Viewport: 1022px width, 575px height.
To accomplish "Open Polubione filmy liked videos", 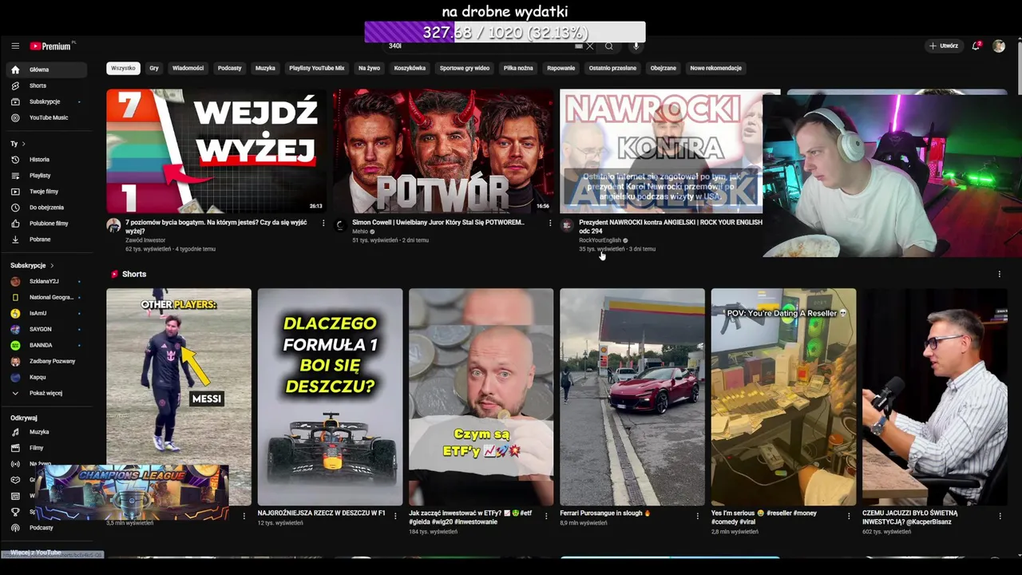I will tap(48, 224).
